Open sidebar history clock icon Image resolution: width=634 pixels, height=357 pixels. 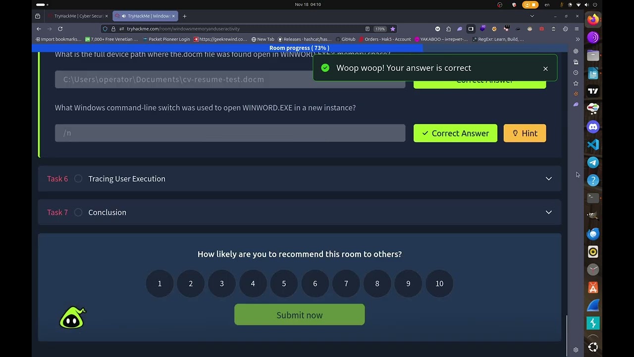(x=576, y=72)
